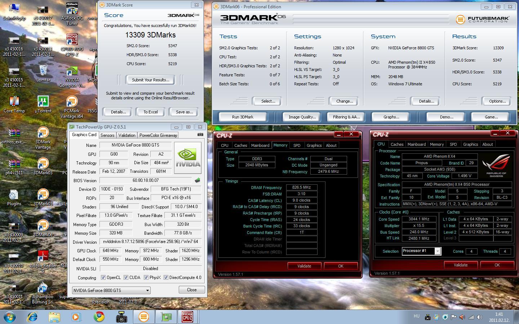This screenshot has height=324, width=519.
Task: Open the Lomtár recycle bin icon
Action: click(x=43, y=73)
